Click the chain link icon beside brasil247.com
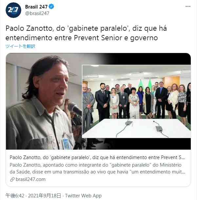Viewport: 197px width, 200px height. pos(12,179)
